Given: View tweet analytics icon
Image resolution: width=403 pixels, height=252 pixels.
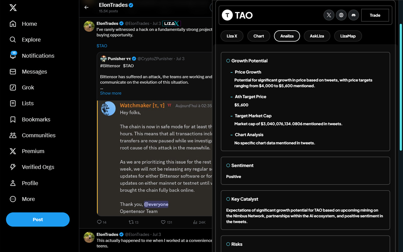Looking at the screenshot, I should tap(195, 222).
